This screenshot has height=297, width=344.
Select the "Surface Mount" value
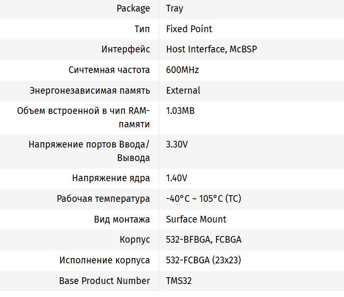196,219
